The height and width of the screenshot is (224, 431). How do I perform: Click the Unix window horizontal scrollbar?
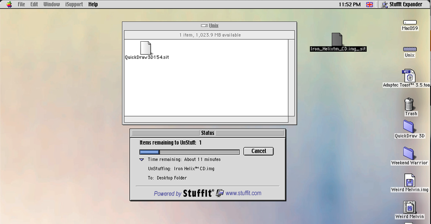pos(206,119)
